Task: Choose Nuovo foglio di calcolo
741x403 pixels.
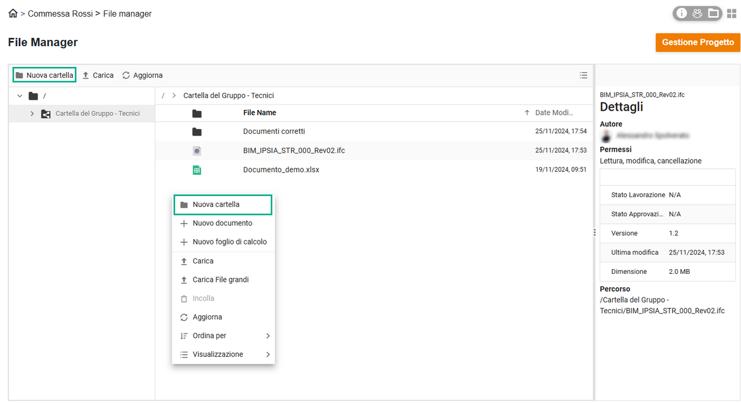Action: click(x=223, y=242)
